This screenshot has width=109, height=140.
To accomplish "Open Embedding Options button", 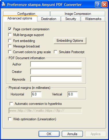I will [70, 41].
